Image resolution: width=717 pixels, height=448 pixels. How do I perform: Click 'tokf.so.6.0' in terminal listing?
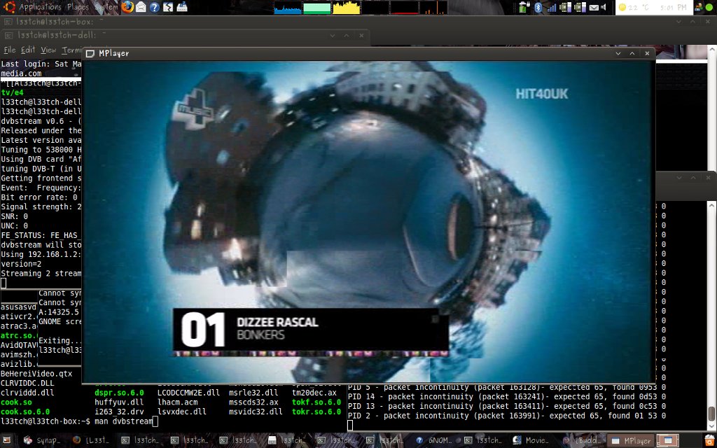click(316, 402)
